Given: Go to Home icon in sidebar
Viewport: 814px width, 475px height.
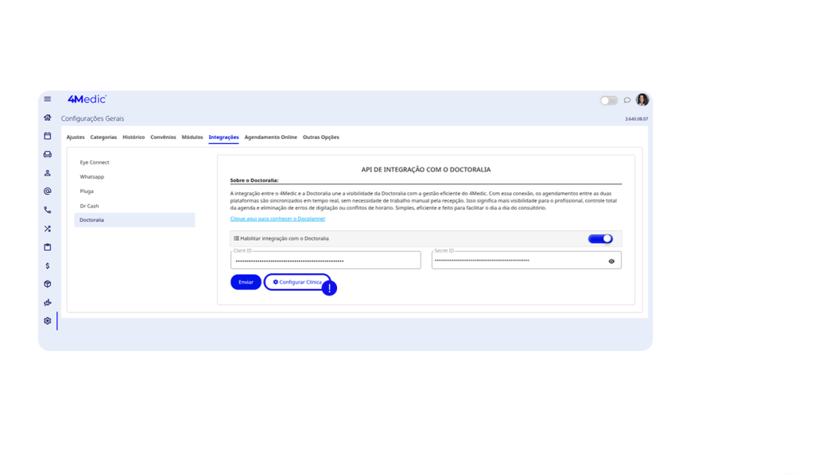Looking at the screenshot, I should [47, 118].
